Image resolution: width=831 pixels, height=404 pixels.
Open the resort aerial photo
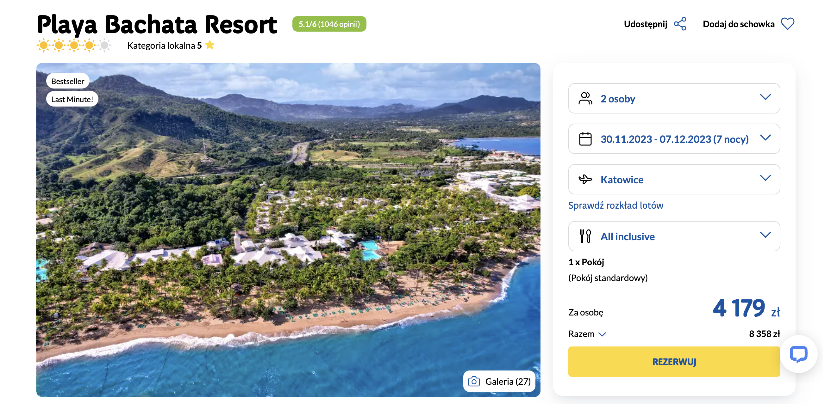[288, 230]
